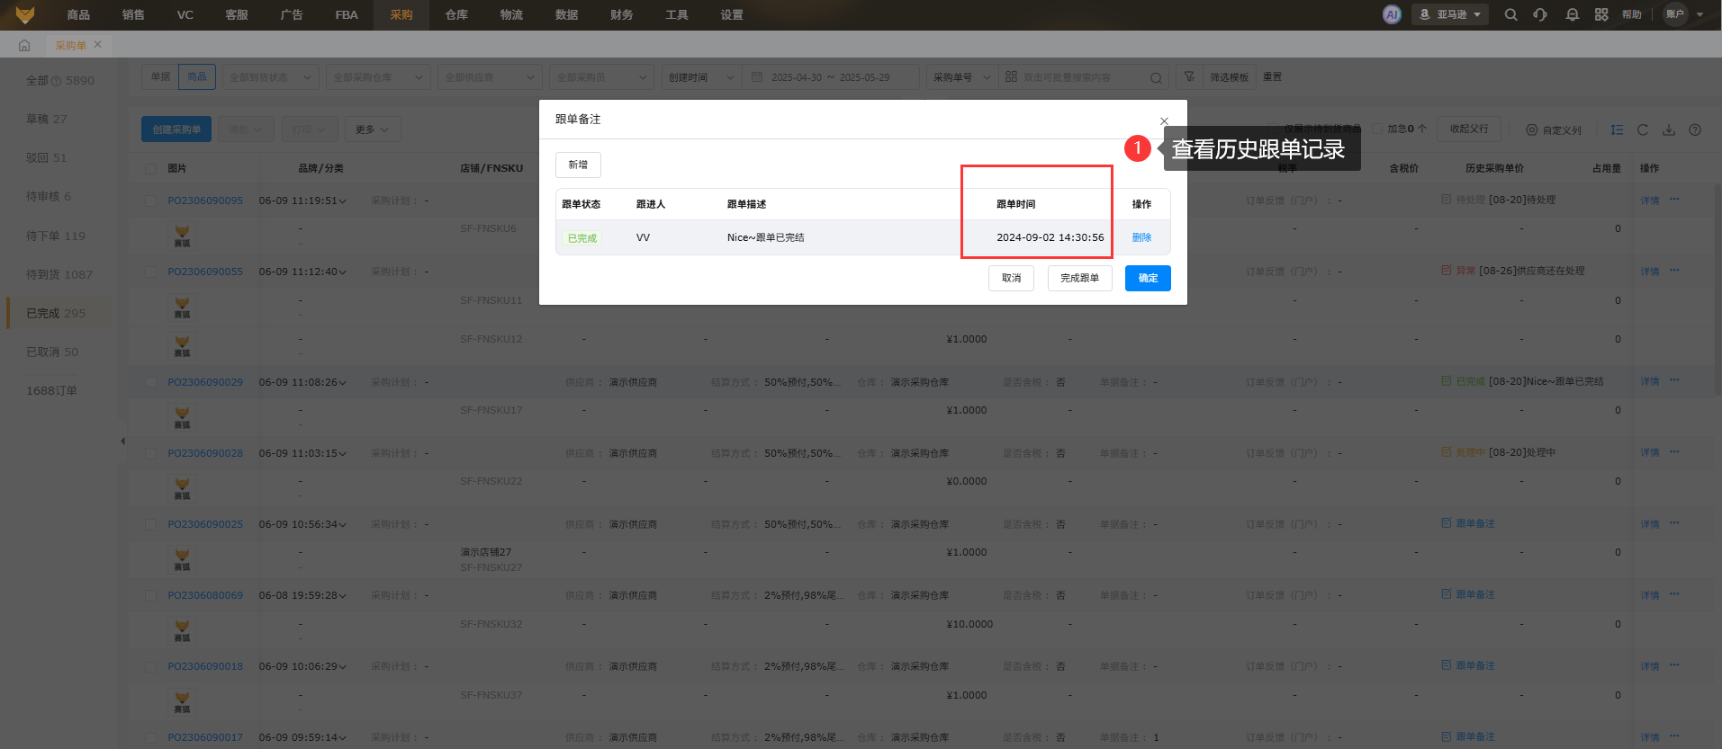Click 删除 link in the follow-up record row
The image size is (1722, 749).
(x=1141, y=237)
